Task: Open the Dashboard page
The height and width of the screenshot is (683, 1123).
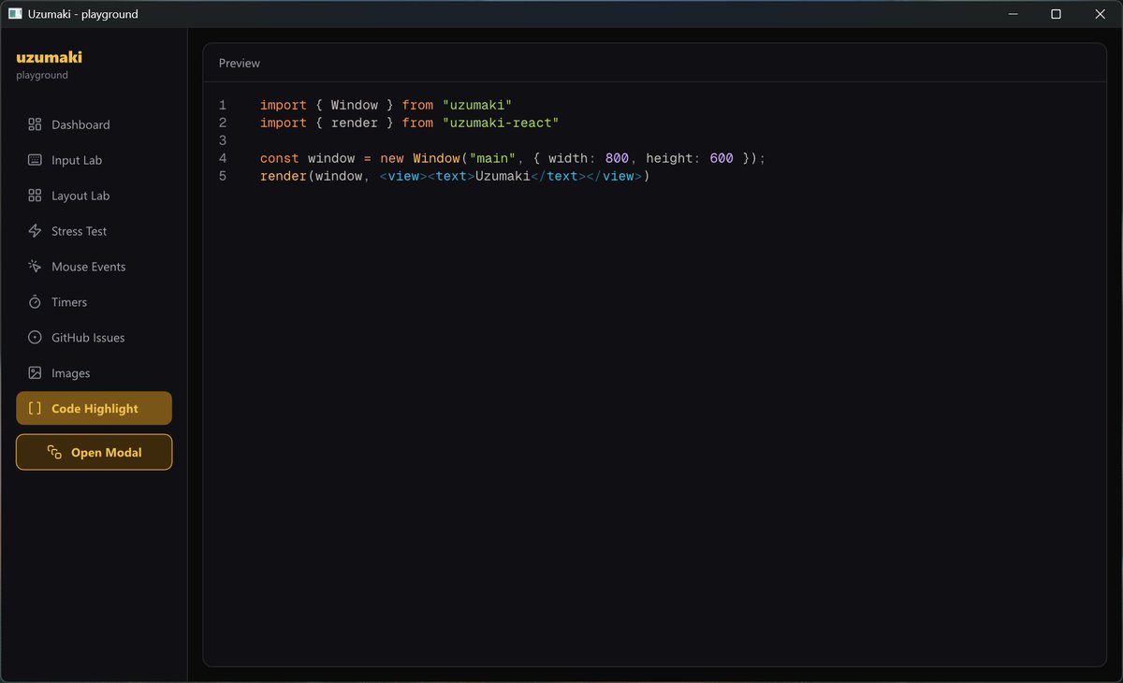Action: (x=94, y=124)
